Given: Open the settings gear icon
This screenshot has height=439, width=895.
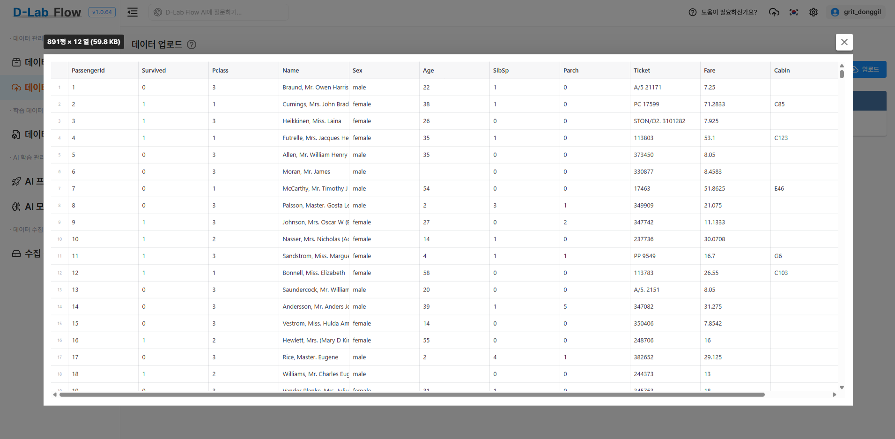Looking at the screenshot, I should pos(814,12).
